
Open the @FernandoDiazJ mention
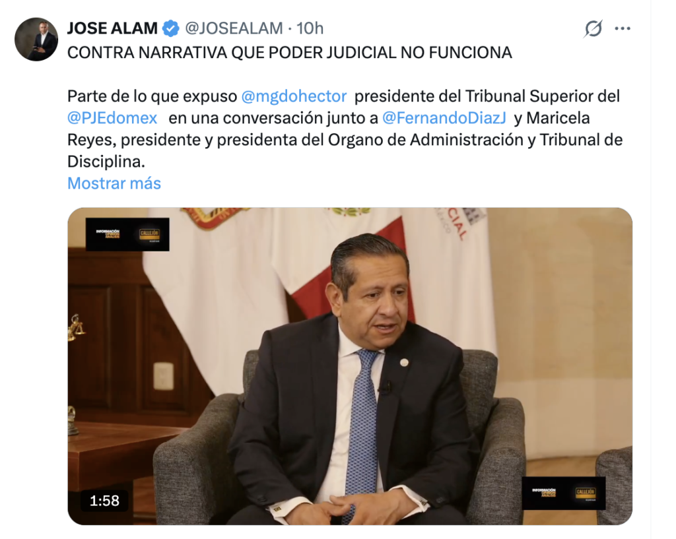point(444,118)
